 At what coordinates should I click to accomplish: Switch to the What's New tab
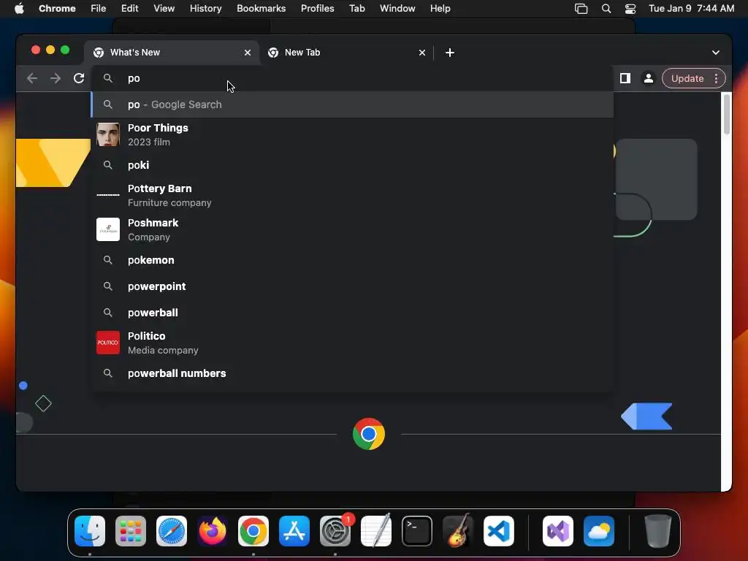[172, 53]
